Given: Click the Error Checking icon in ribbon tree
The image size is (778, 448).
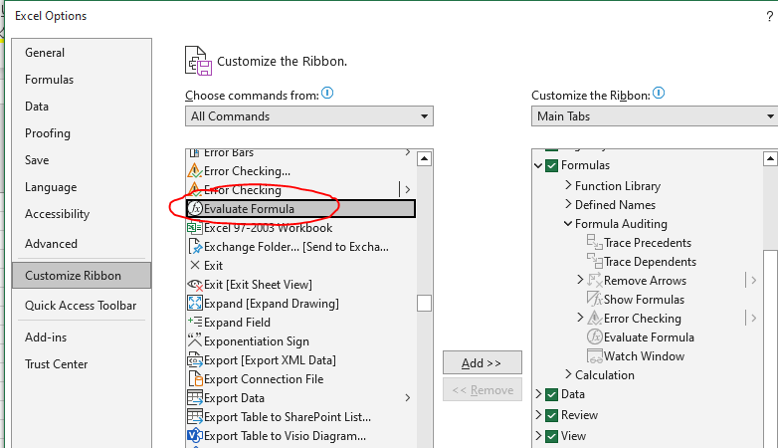Looking at the screenshot, I should click(x=594, y=318).
